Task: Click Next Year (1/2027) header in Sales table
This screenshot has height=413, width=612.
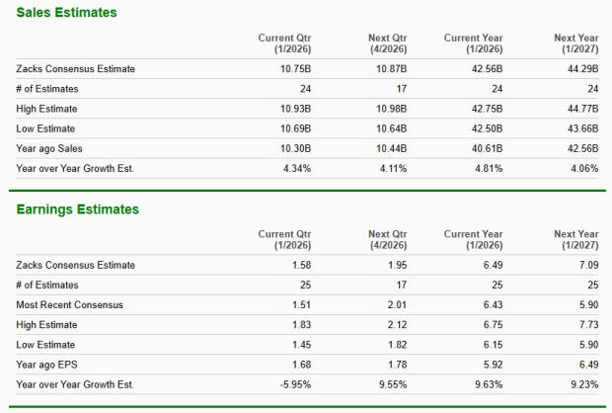Action: coord(576,43)
